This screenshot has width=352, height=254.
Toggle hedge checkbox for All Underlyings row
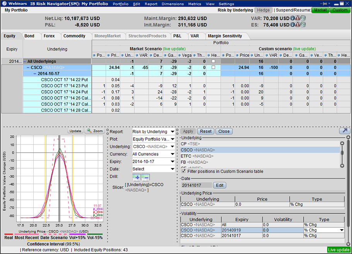213,61
